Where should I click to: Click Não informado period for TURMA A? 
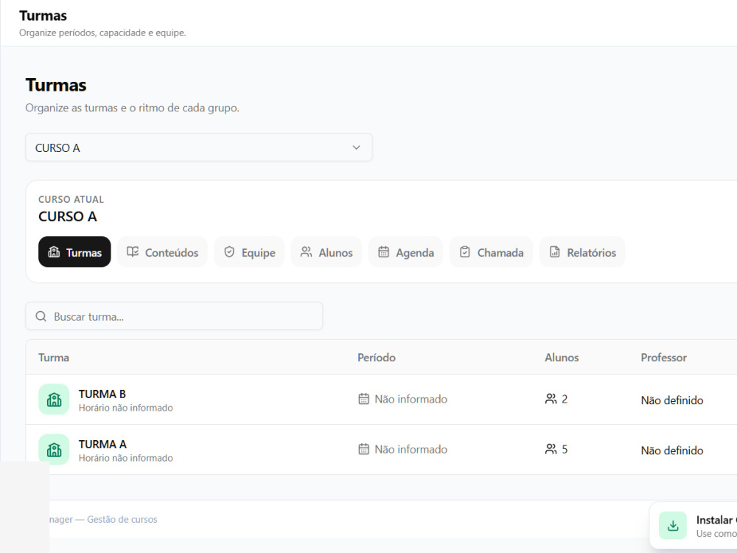411,449
